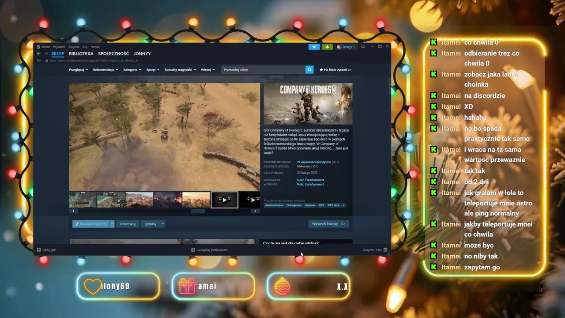The height and width of the screenshot is (318, 565).
Task: Click the Steam logo menu icon
Action: 38,47
